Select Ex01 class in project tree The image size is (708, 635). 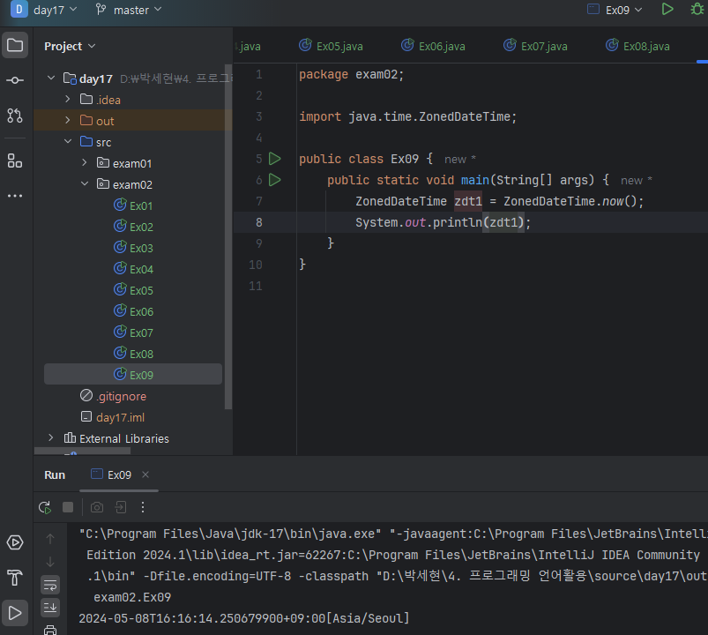pyautogui.click(x=133, y=206)
